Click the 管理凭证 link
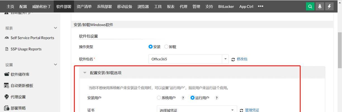The height and width of the screenshot is (112, 342). point(252,110)
